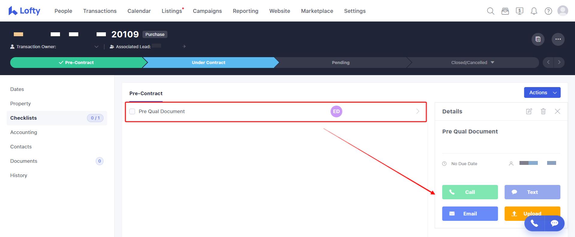Click the ED assignee avatar
This screenshot has width=575, height=237.
336,111
